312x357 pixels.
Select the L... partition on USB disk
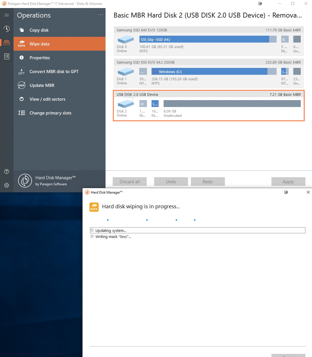[x=155, y=104]
